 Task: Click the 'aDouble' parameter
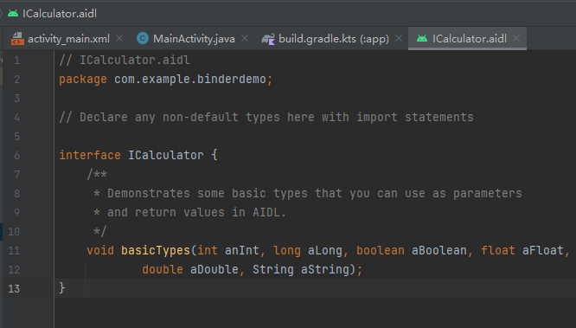point(214,269)
